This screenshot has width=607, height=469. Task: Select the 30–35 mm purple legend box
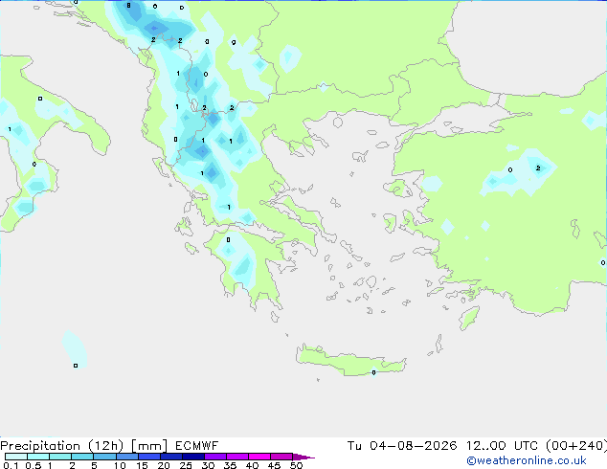pos(215,457)
